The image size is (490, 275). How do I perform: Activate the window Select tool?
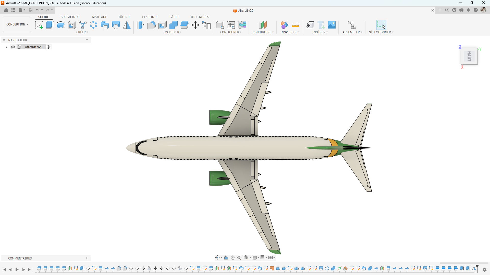(381, 25)
